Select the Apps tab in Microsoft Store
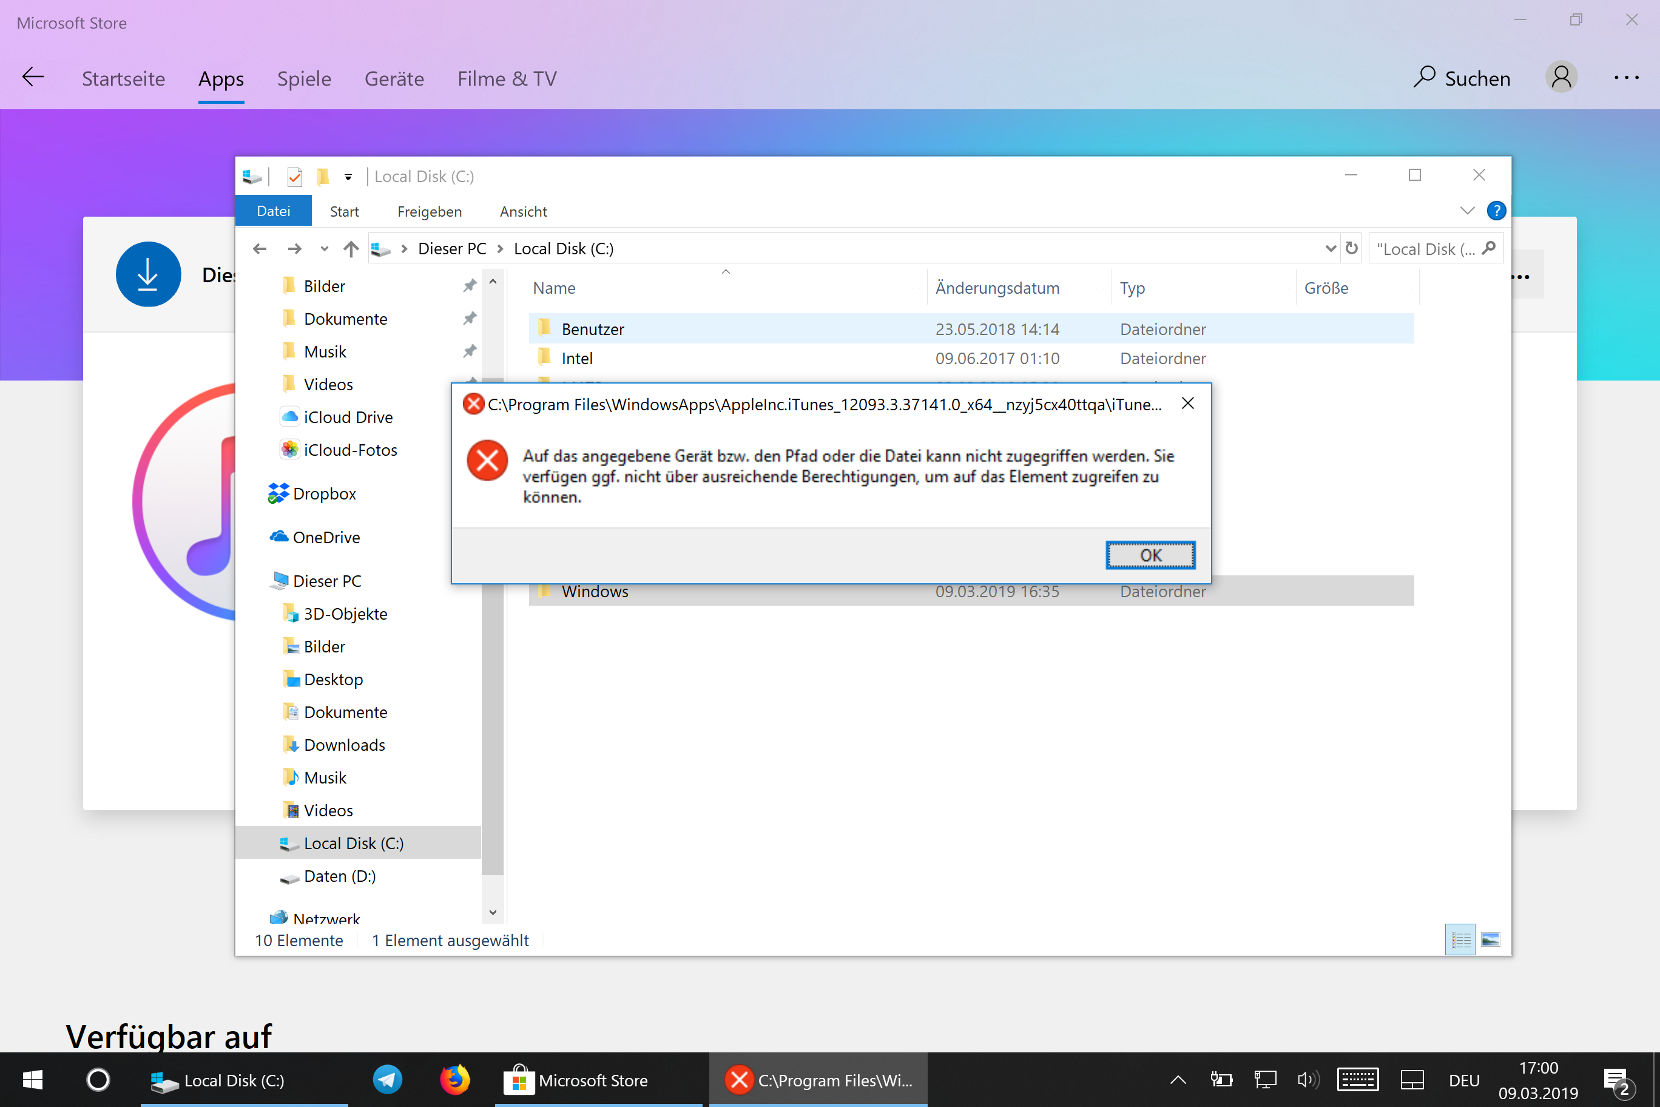 [221, 78]
